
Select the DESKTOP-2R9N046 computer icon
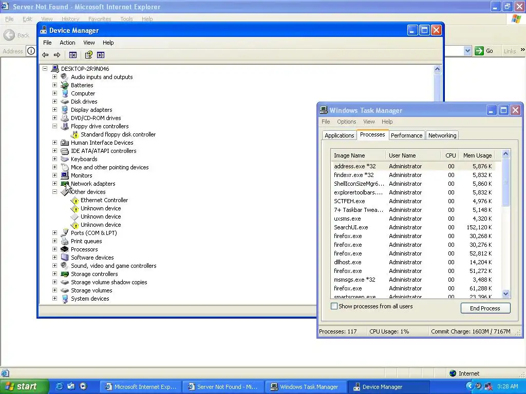(55, 69)
